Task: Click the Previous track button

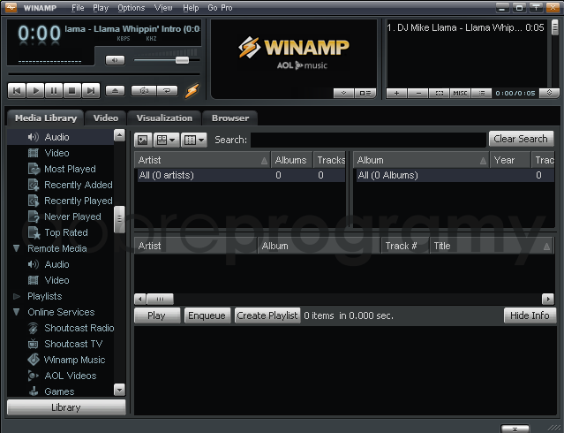Action: click(17, 90)
